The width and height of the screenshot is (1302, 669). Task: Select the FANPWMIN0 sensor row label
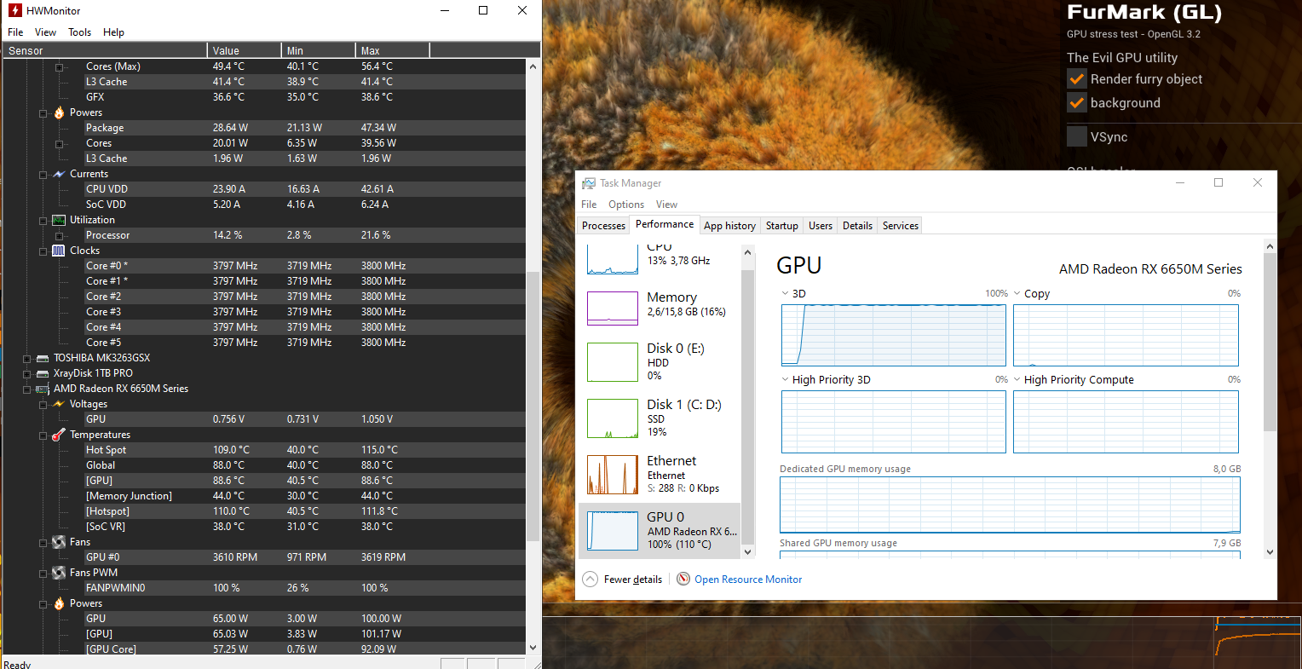point(115,588)
